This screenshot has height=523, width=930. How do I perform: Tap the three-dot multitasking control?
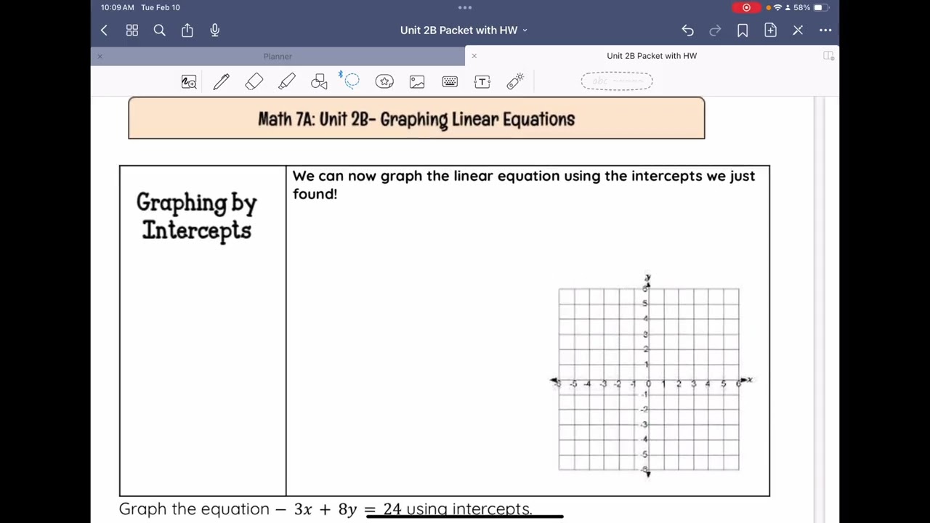coord(465,7)
